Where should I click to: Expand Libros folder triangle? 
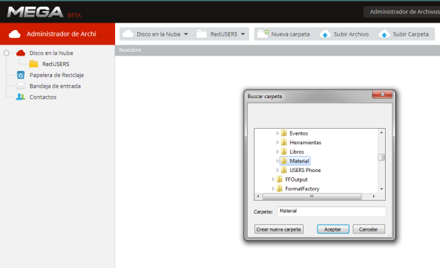(x=277, y=152)
